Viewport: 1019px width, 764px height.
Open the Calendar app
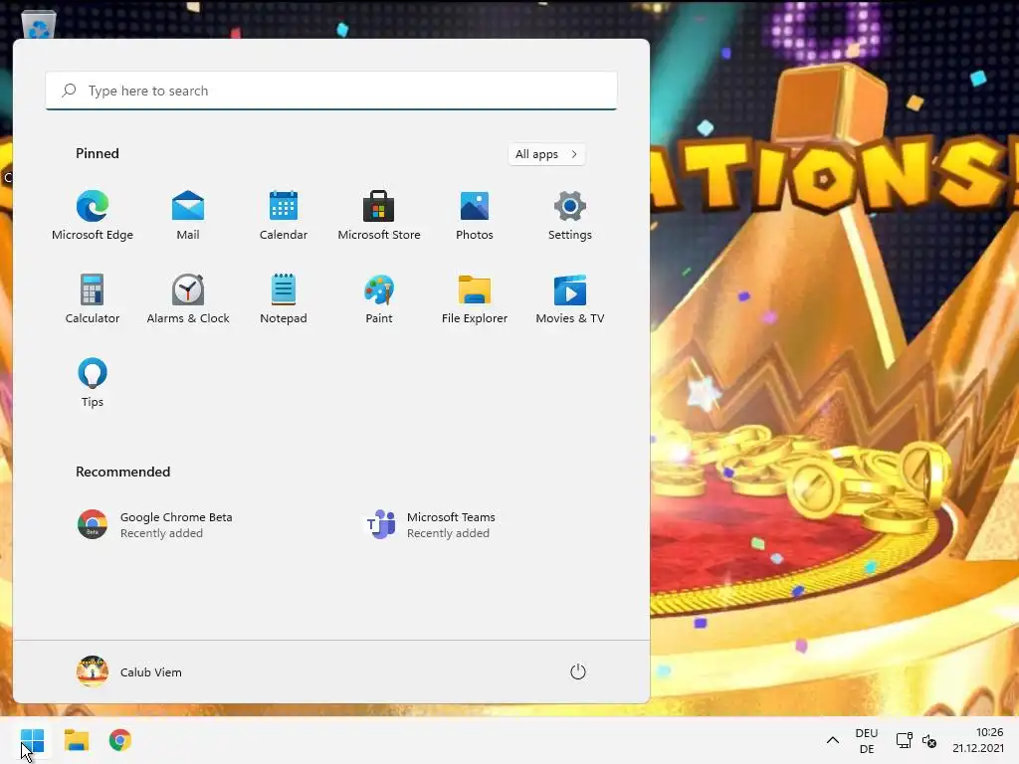[x=284, y=216]
